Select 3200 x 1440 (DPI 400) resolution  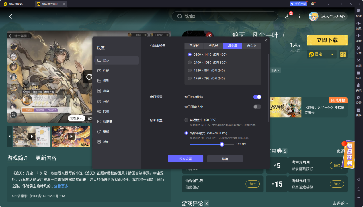(207, 54)
